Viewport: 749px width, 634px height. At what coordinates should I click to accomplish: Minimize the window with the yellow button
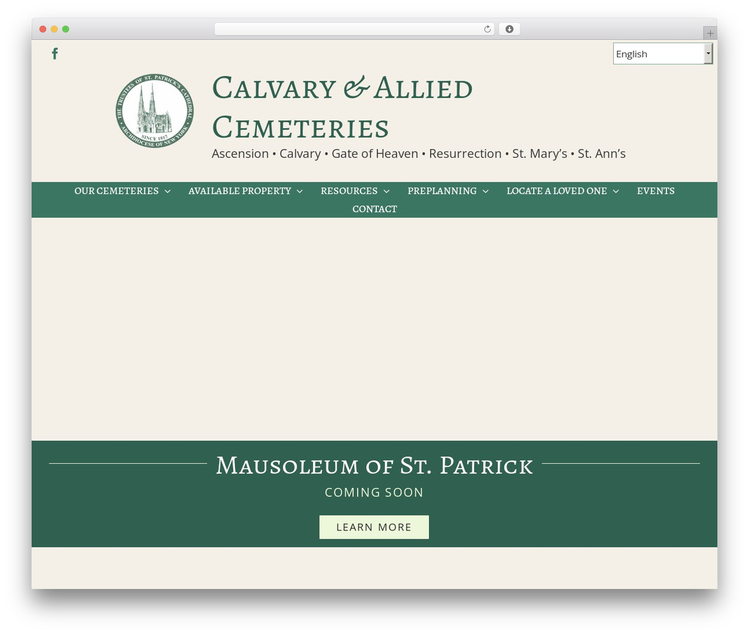click(x=54, y=29)
